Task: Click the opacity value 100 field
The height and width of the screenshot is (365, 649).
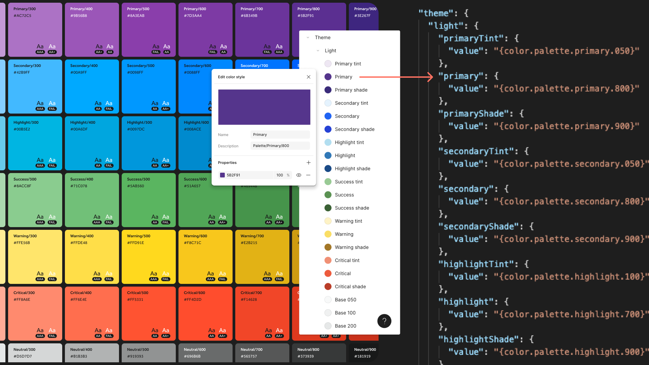Action: [x=280, y=175]
